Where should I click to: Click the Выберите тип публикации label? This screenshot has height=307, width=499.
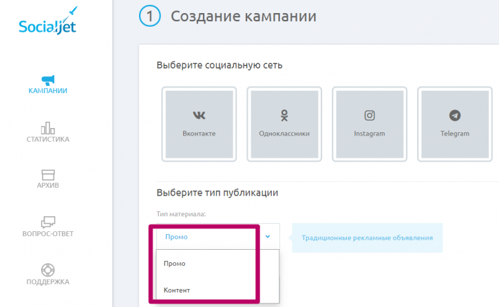[217, 193]
